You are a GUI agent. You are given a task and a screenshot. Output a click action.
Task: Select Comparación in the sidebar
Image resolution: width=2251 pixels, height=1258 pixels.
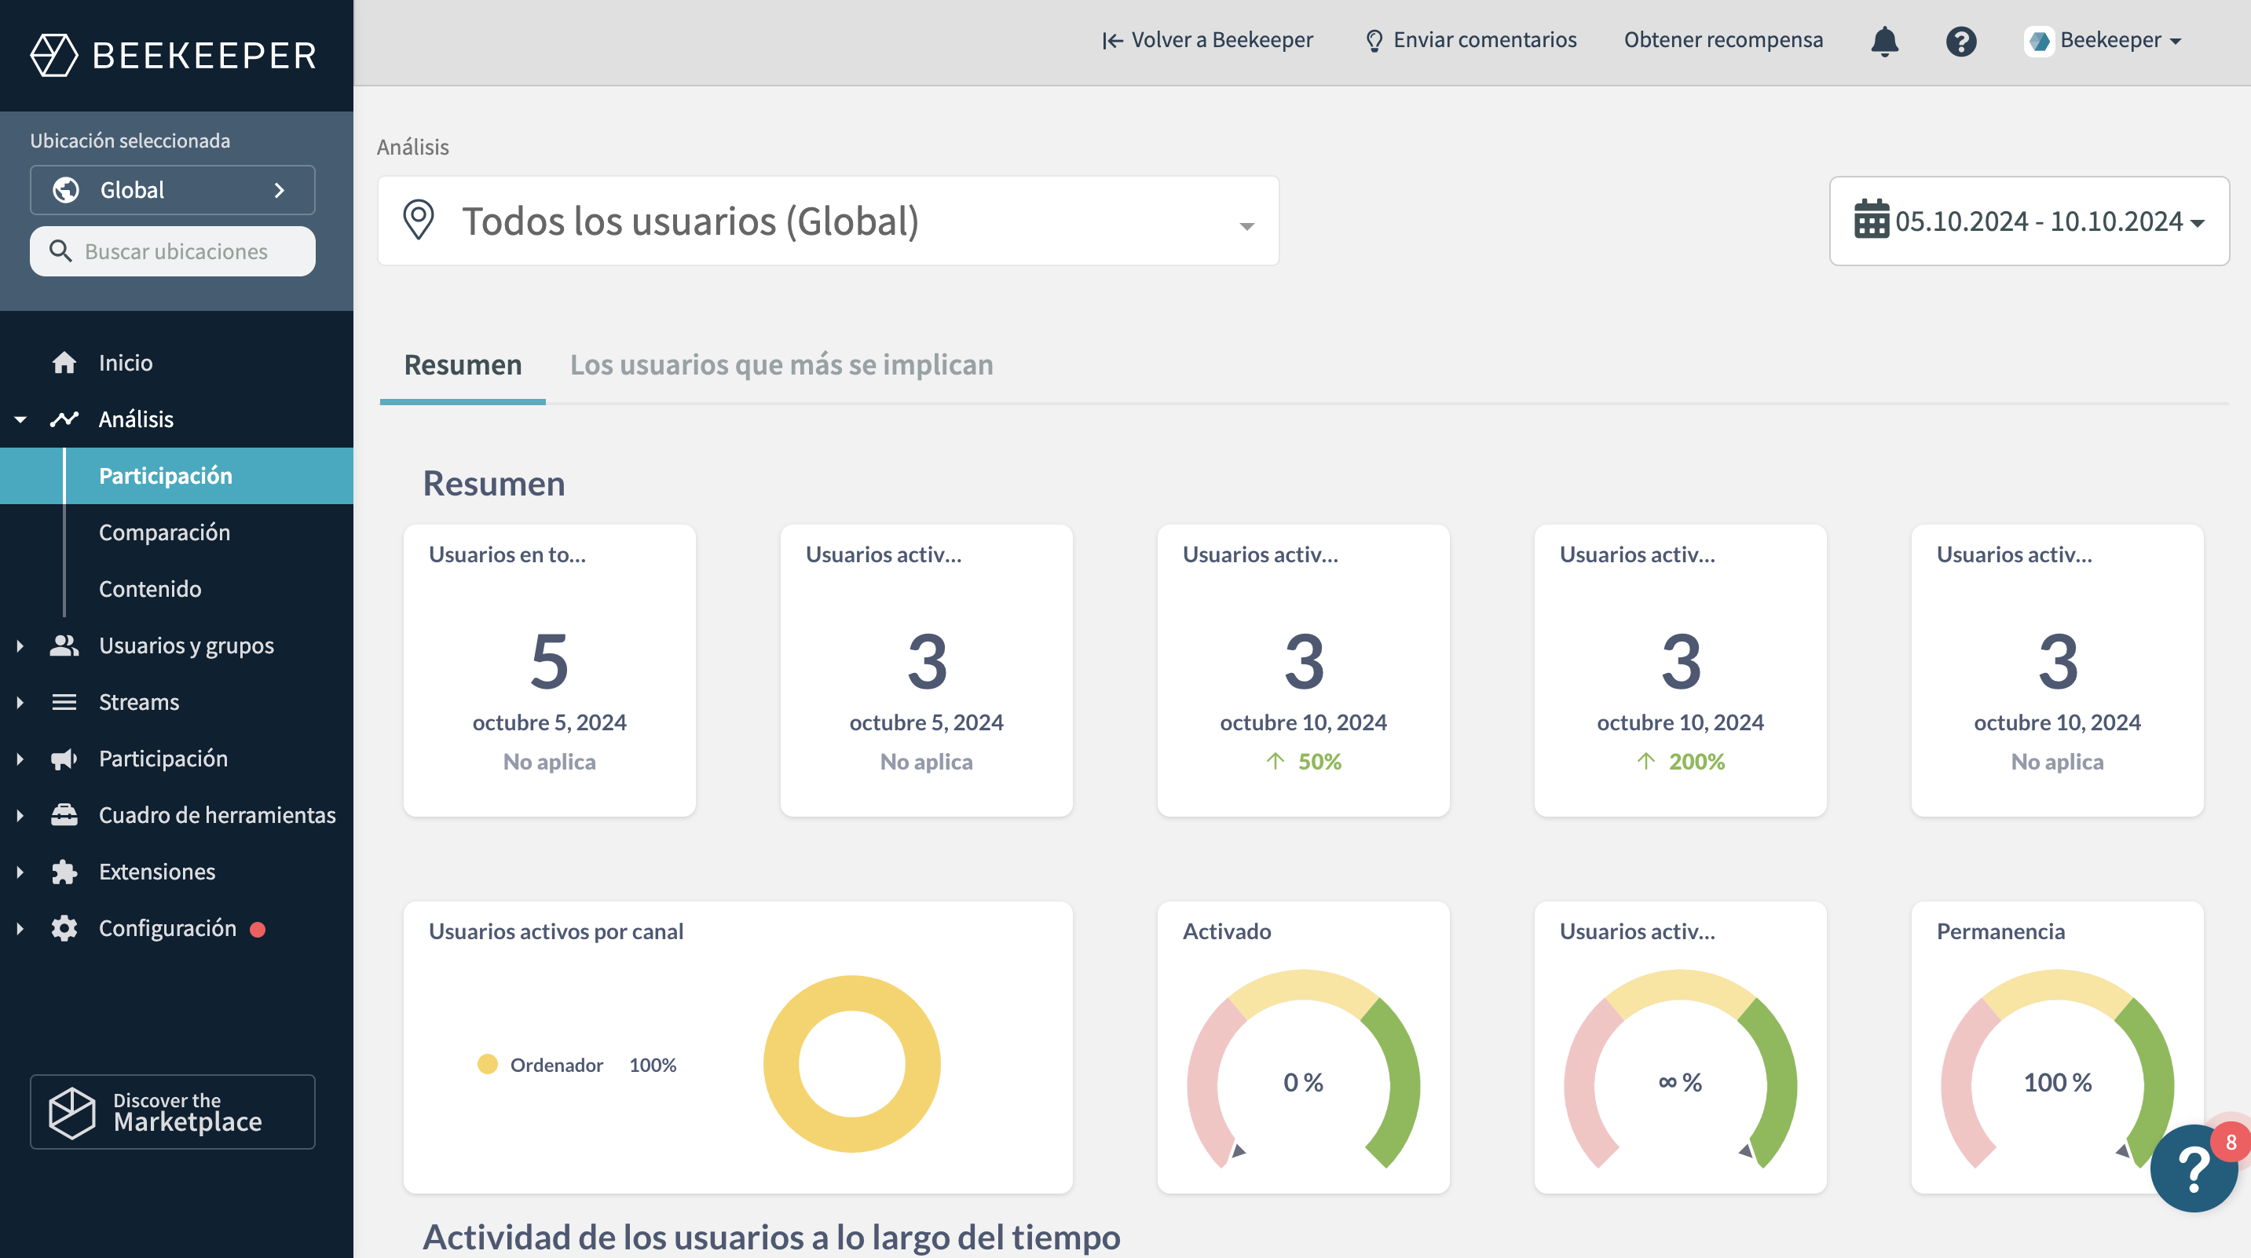click(x=164, y=532)
